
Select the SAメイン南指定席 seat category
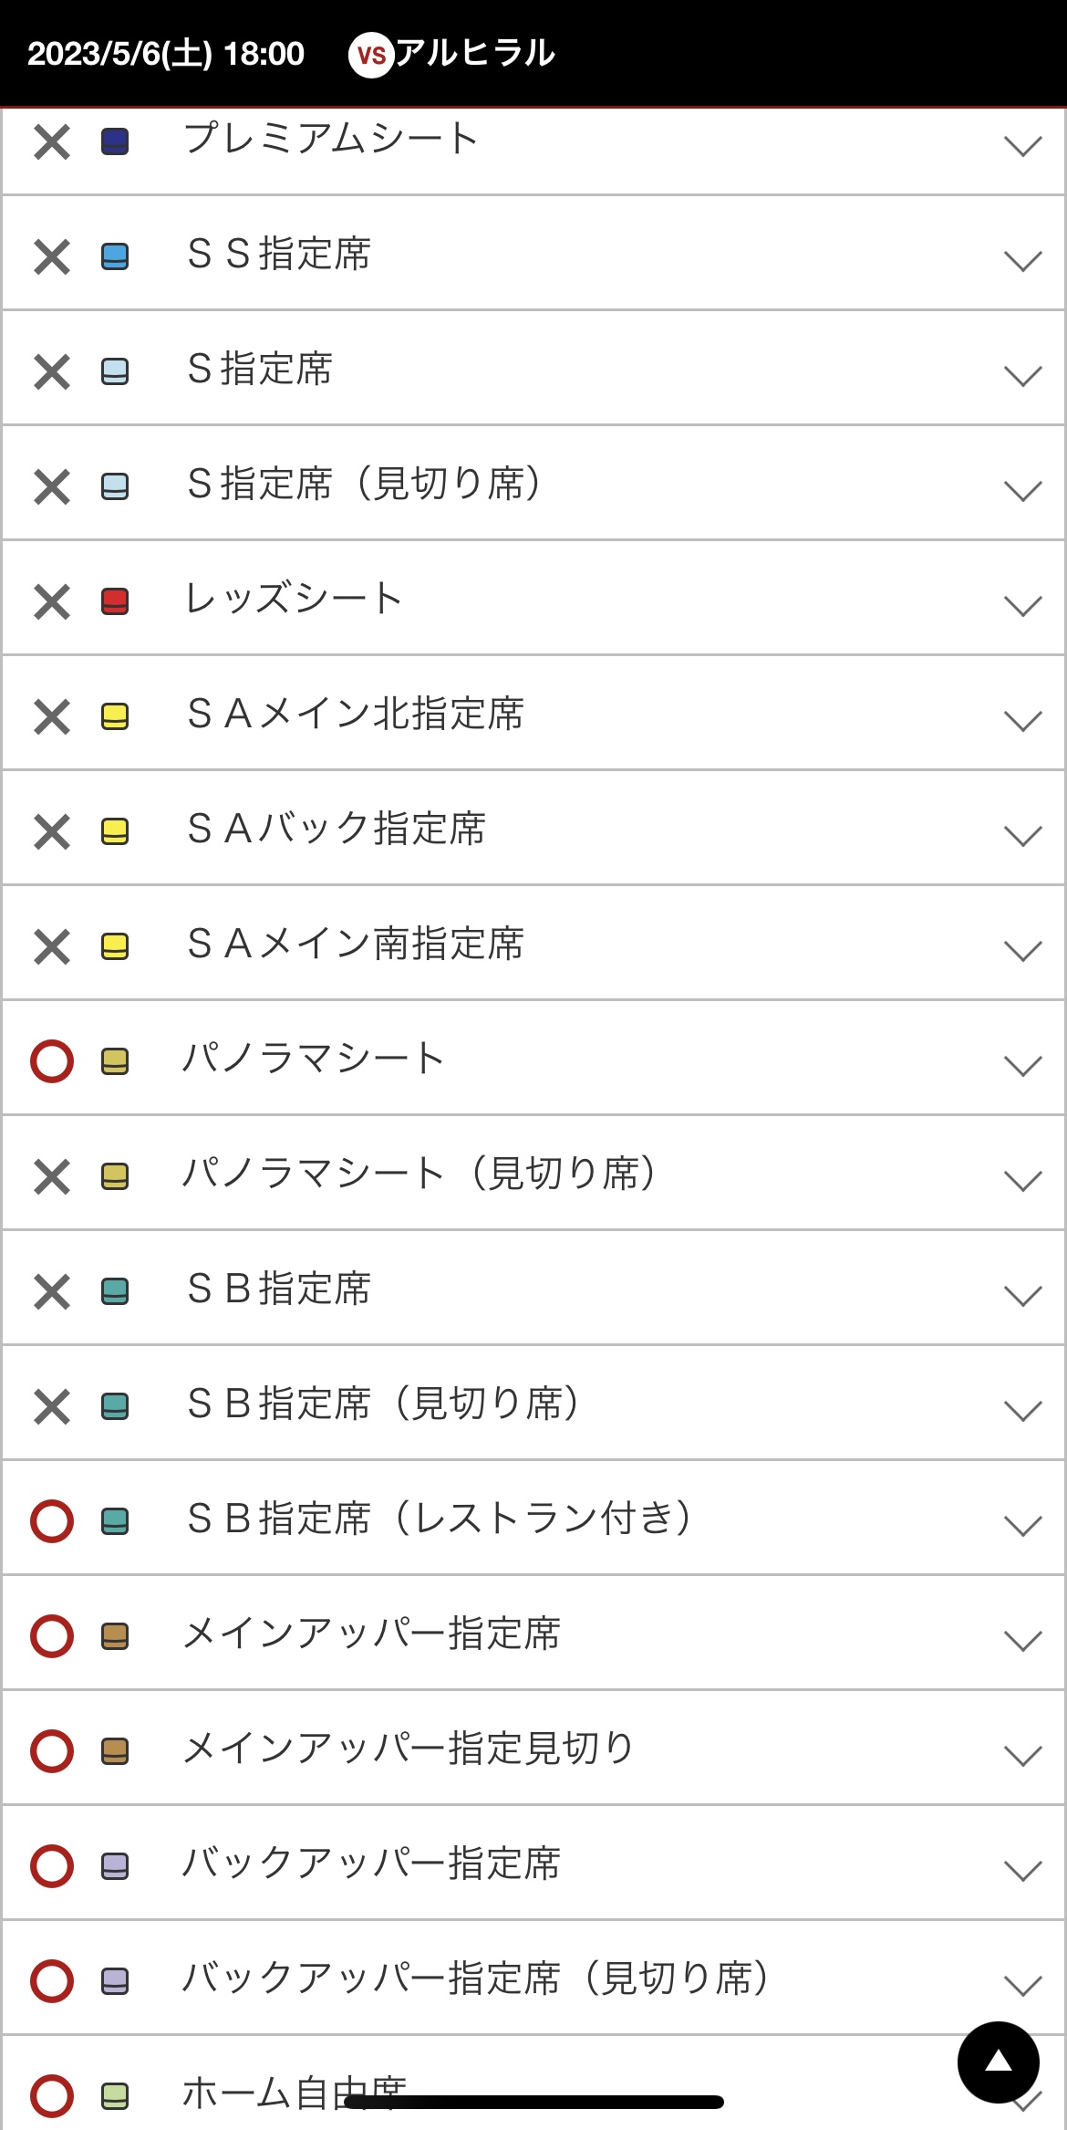point(356,945)
